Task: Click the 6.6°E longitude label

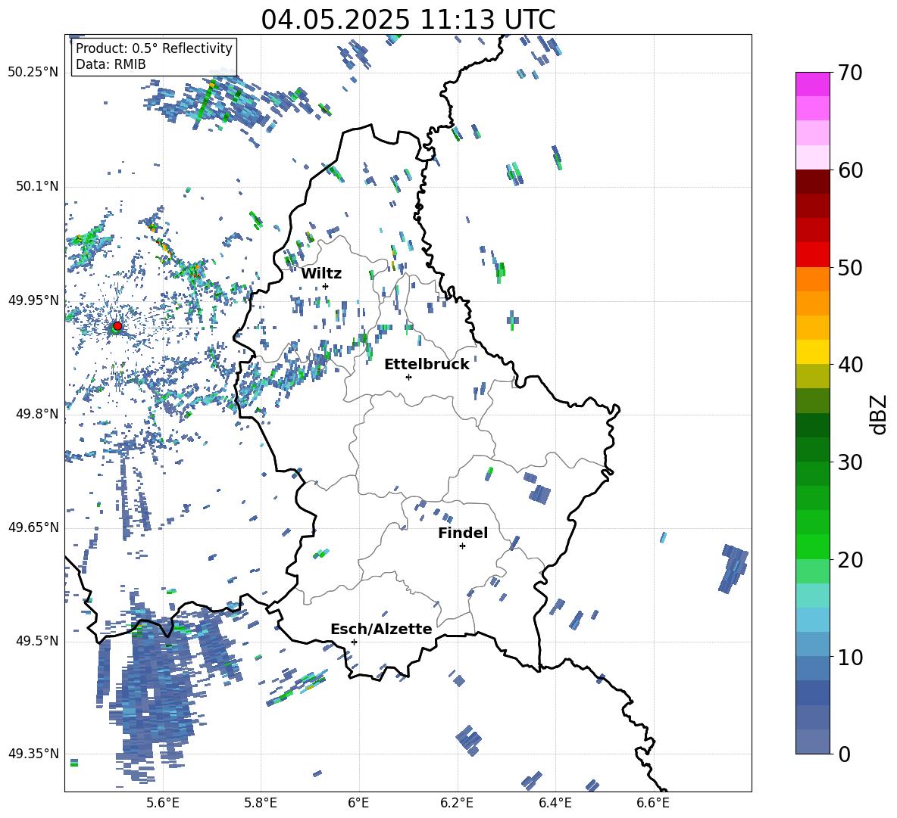Action: pos(653,803)
